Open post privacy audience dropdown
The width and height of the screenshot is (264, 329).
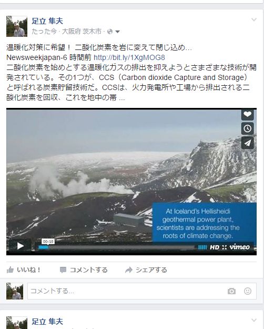pos(114,32)
